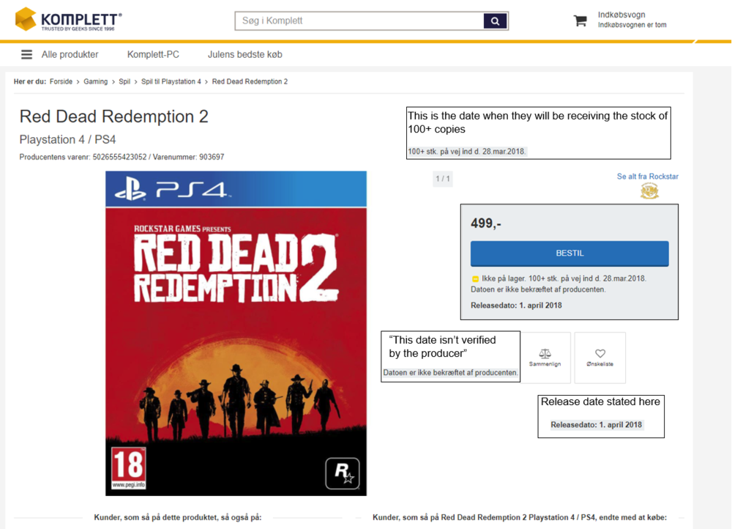Go to Forside breadcrumb
Image resolution: width=732 pixels, height=529 pixels.
click(61, 81)
